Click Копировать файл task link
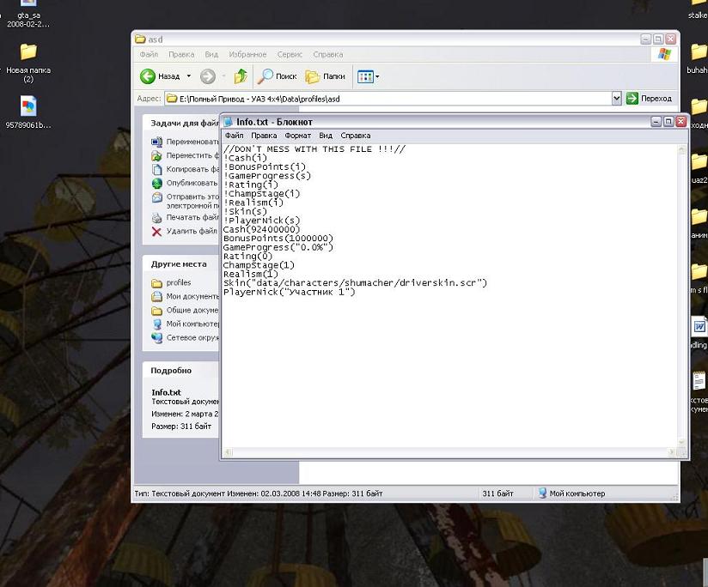The height and width of the screenshot is (587, 708). click(192, 169)
